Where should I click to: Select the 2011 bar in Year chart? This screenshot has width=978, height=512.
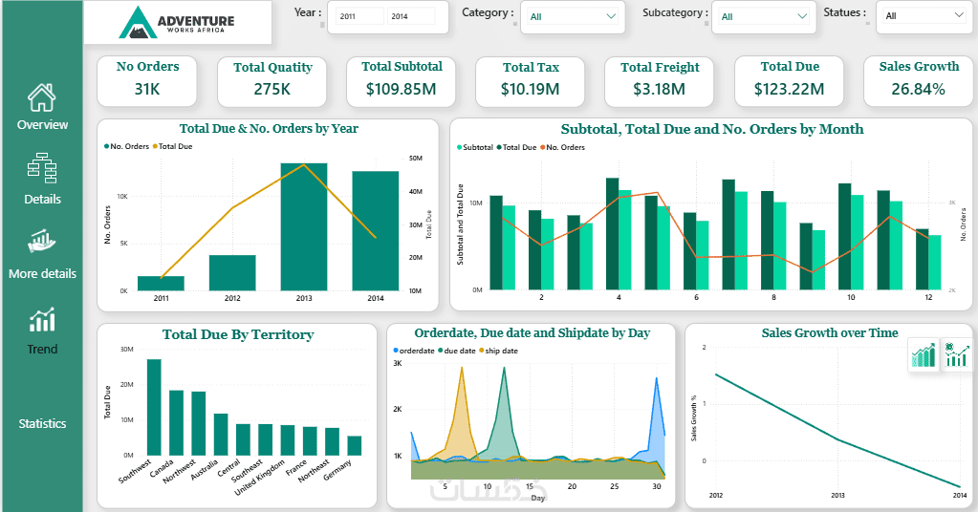point(161,284)
